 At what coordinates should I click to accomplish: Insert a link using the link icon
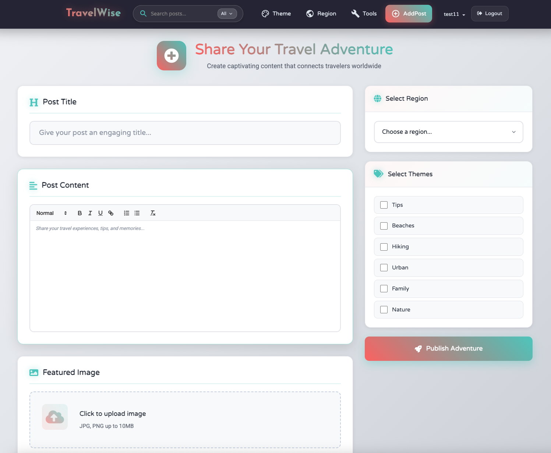click(111, 213)
